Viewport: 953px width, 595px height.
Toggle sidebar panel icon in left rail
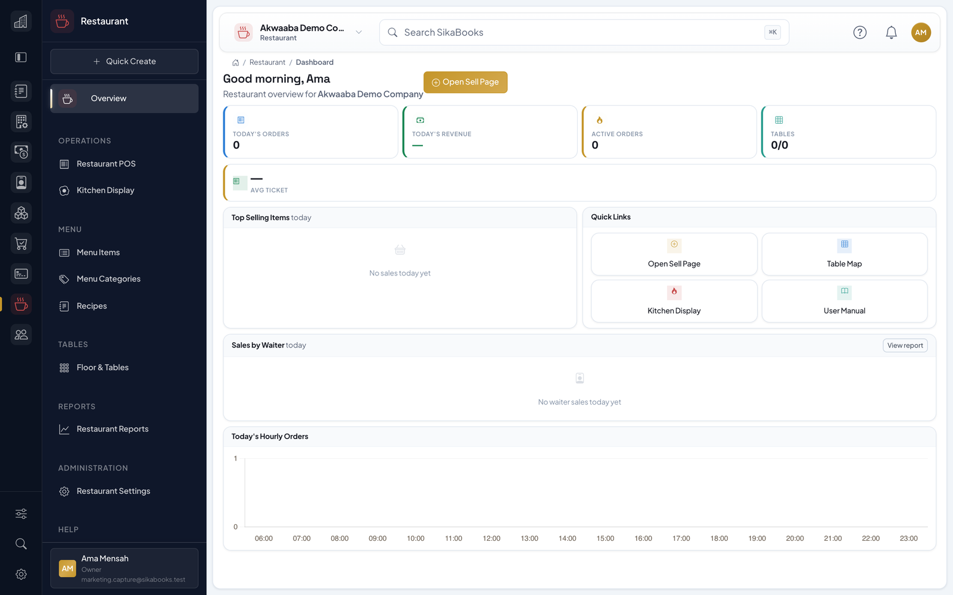[21, 57]
